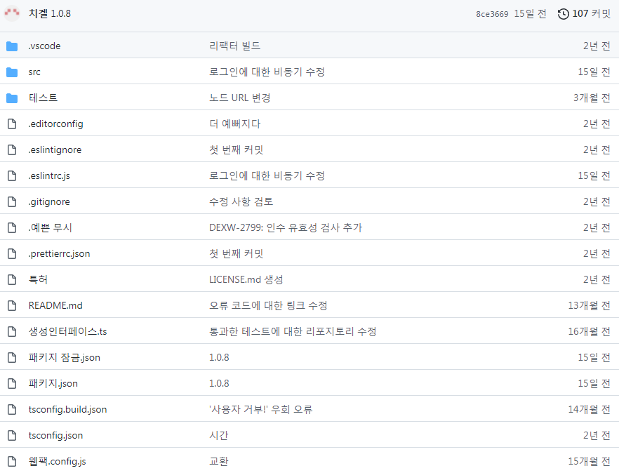Click the src folder icon
This screenshot has height=473, width=619.
pyautogui.click(x=12, y=72)
